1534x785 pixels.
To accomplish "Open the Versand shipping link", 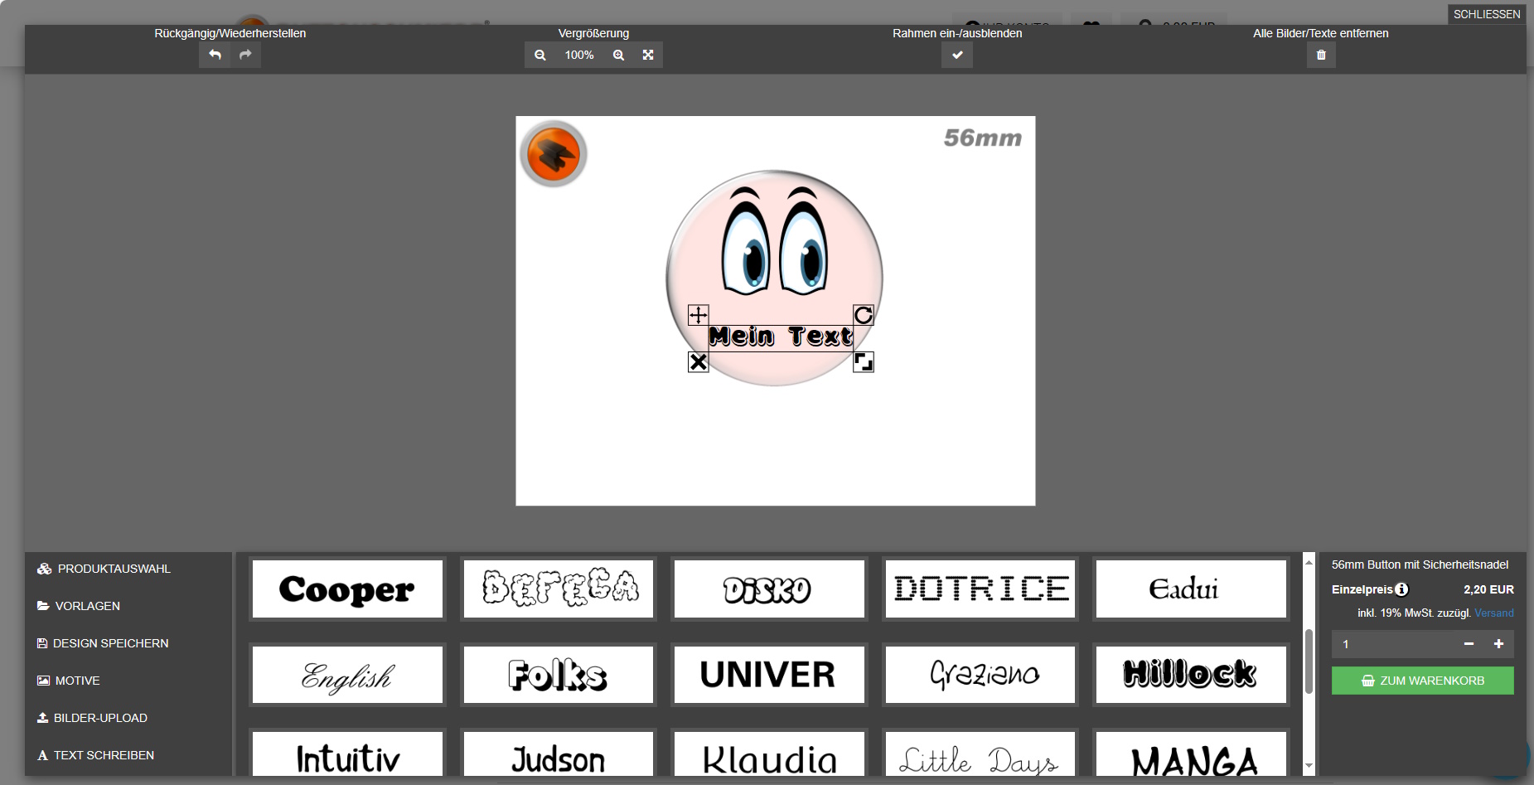I will (1493, 613).
